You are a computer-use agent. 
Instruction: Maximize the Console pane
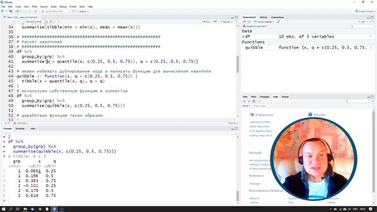click(236, 128)
